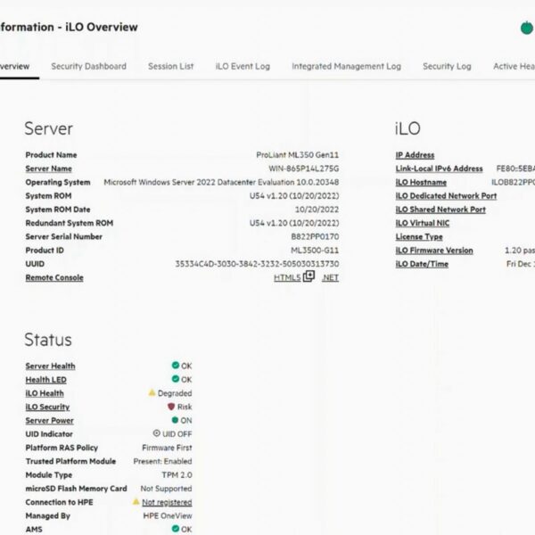535x535 pixels.
Task: Click the HTML5 remote console pop-out icon
Action: (309, 277)
